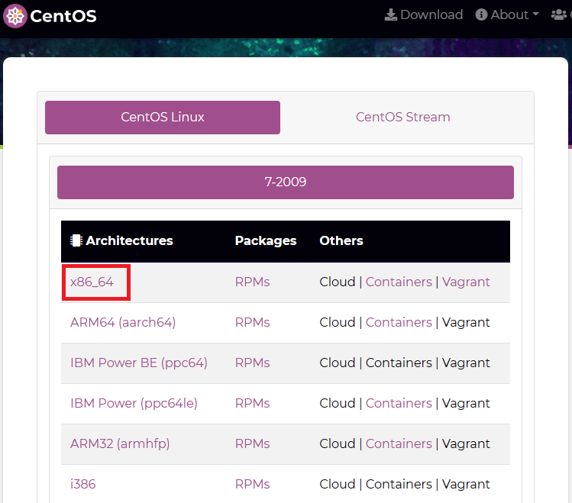Click the community people icon in navbar
This screenshot has width=572, height=503.
pyautogui.click(x=559, y=15)
